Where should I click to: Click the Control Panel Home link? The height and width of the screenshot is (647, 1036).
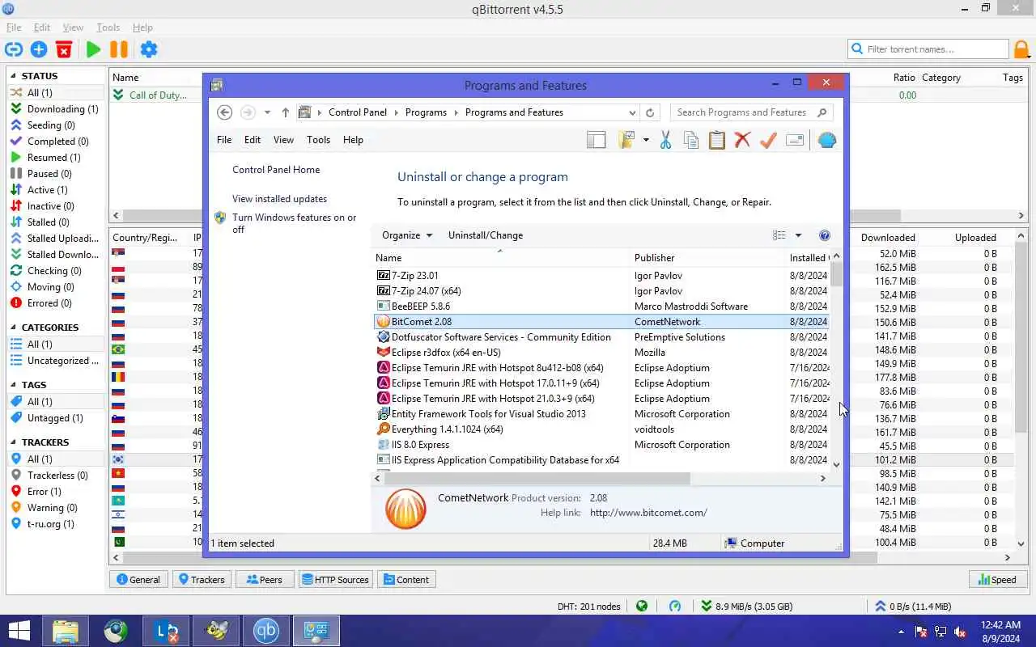click(x=276, y=170)
